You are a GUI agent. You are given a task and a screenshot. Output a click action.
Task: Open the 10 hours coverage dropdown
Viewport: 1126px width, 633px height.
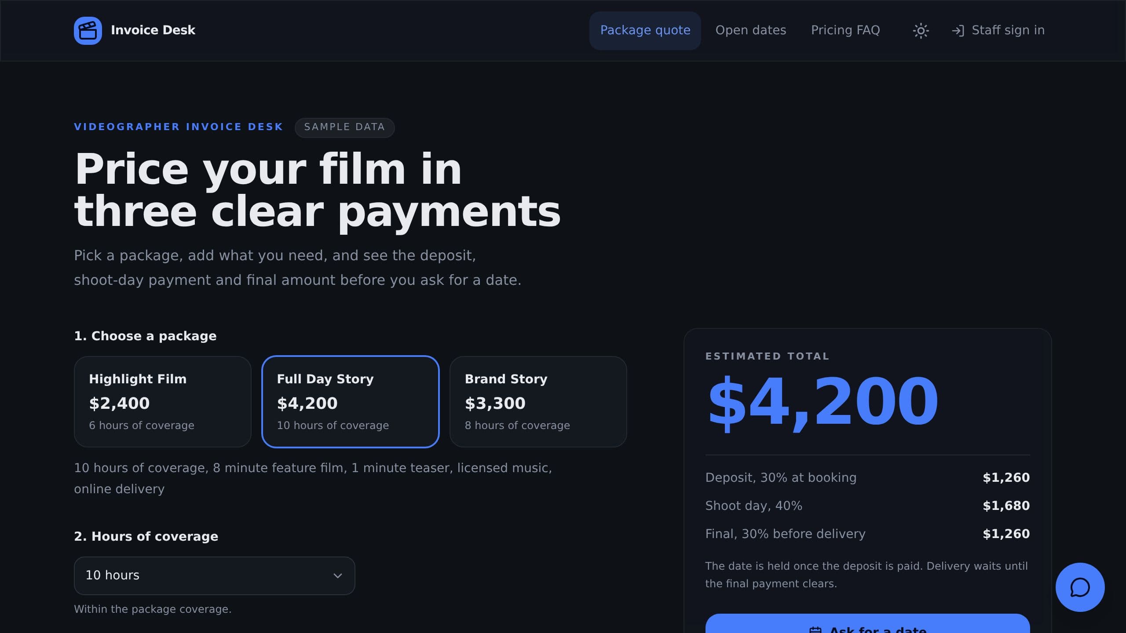[x=214, y=575]
